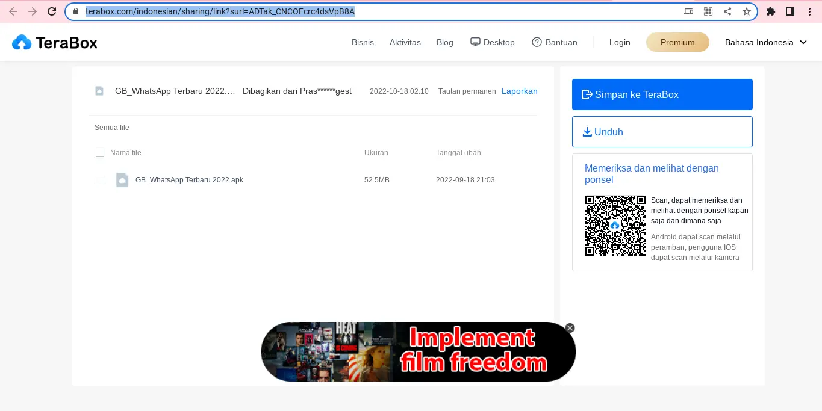The height and width of the screenshot is (411, 822).
Task: Click the browser back arrow
Action: (x=13, y=11)
